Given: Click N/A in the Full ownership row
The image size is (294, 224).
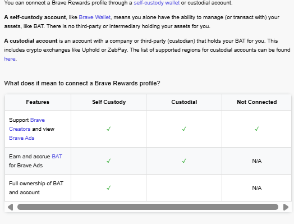Looking at the screenshot, I should (256, 188).
